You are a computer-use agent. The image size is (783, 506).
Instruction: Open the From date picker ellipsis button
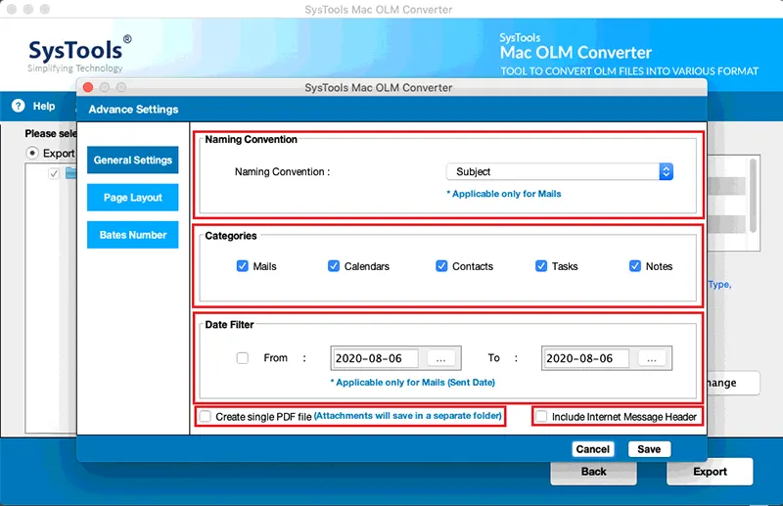click(x=441, y=358)
